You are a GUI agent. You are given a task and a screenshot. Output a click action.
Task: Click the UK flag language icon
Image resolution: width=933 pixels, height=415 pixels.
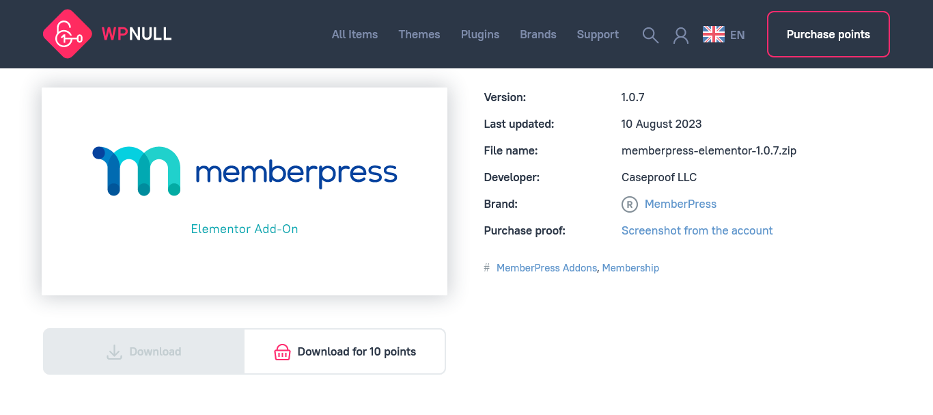[714, 35]
